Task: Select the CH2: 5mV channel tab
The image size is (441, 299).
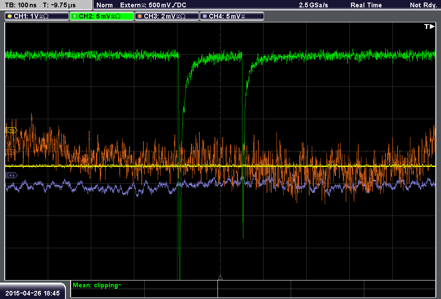Action: 102,16
